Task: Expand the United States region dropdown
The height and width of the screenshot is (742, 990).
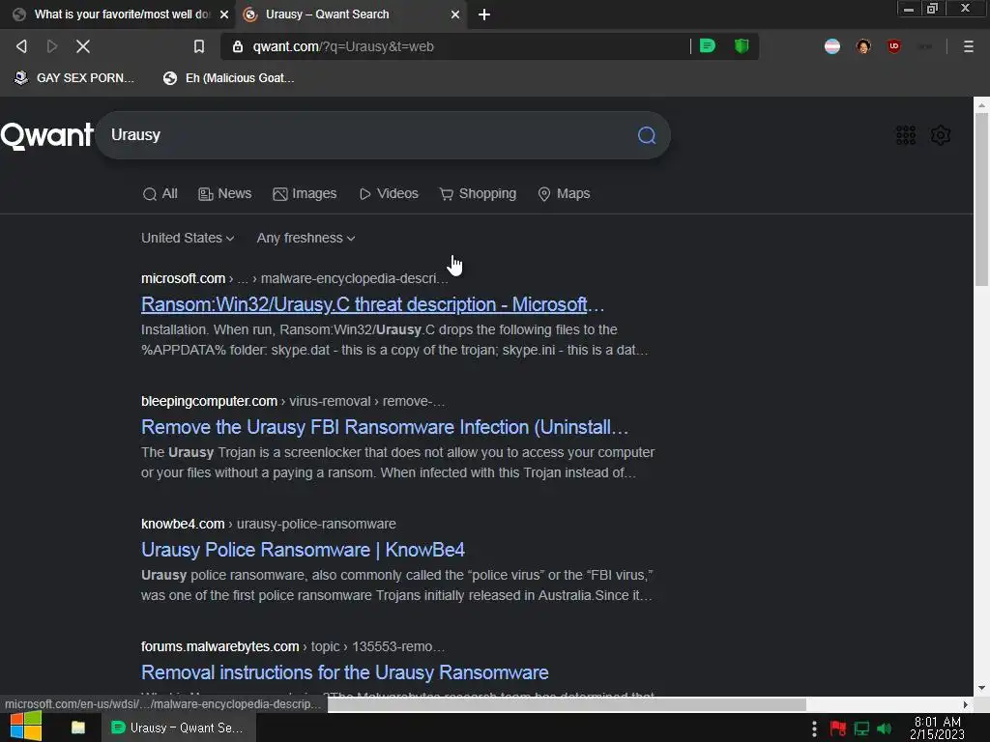Action: pyautogui.click(x=188, y=238)
